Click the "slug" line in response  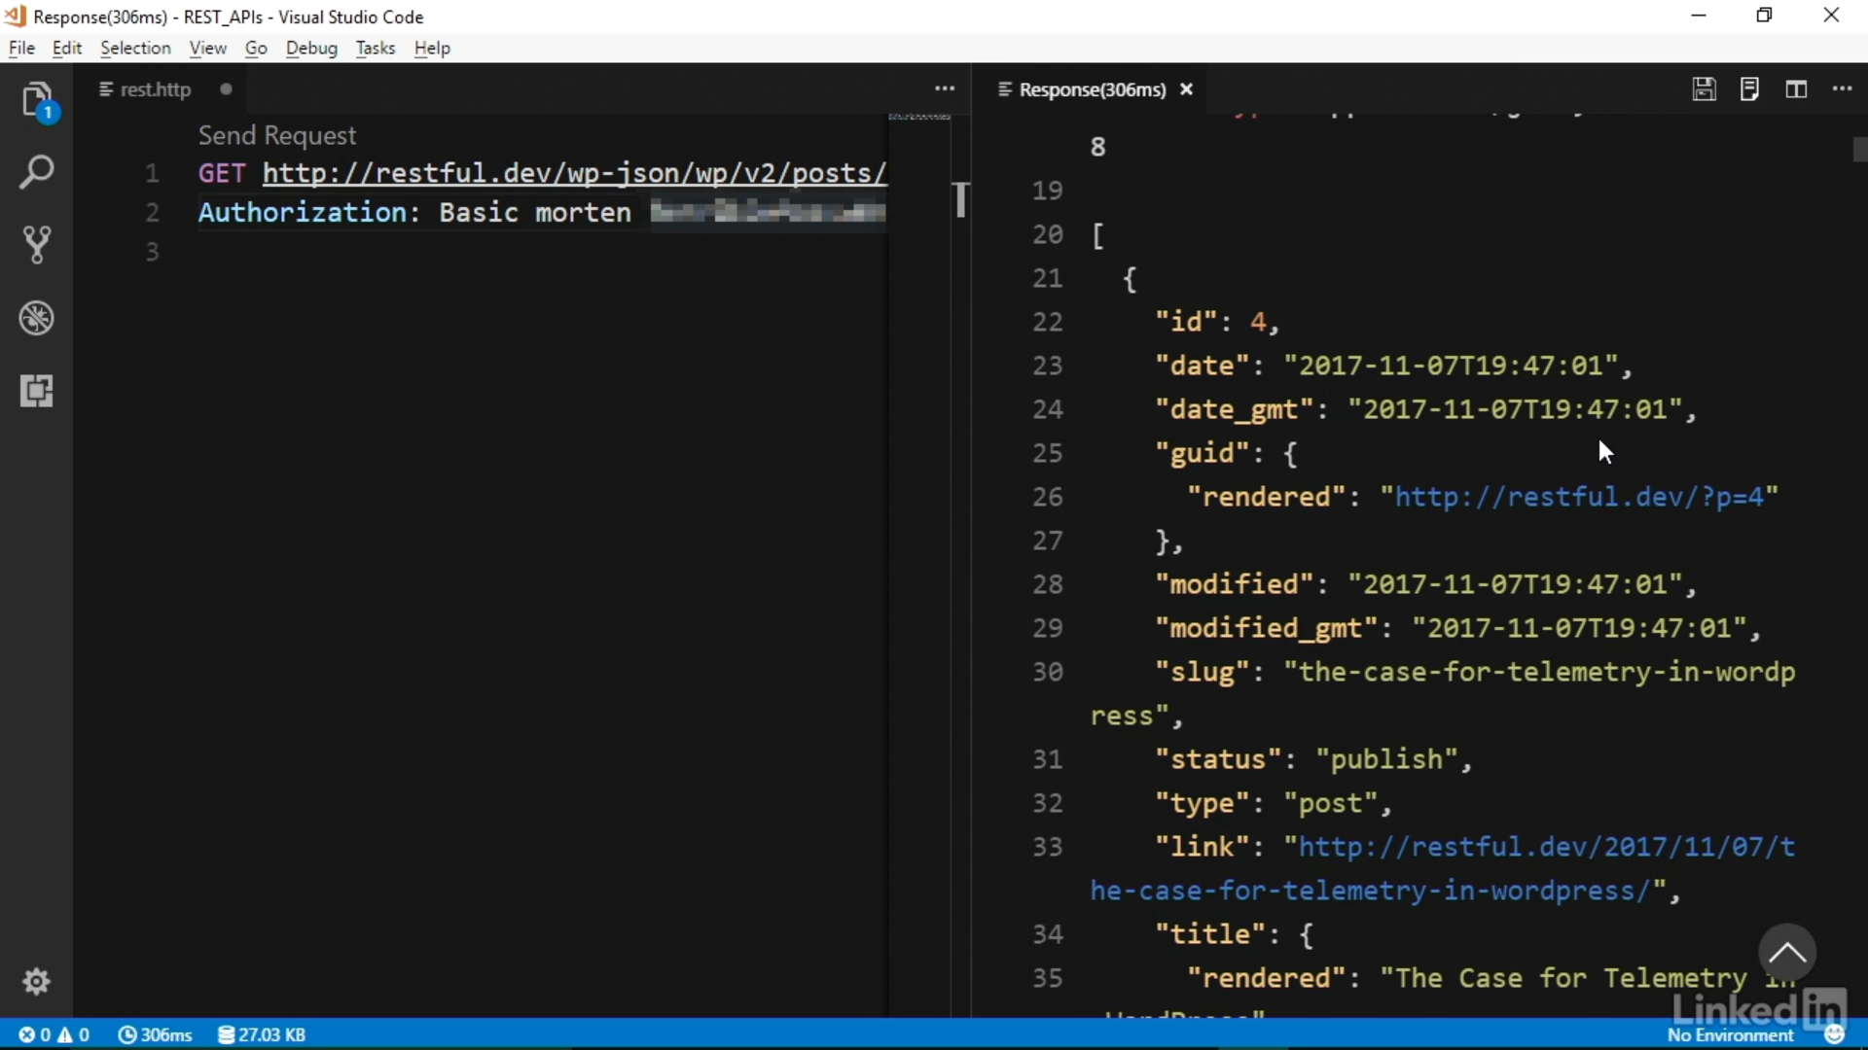1443,693
